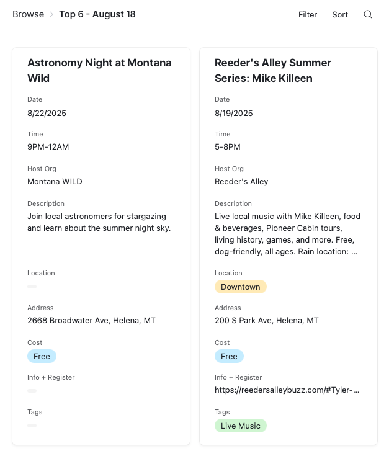Open the Sort options
This screenshot has width=389, height=451.
tap(340, 14)
